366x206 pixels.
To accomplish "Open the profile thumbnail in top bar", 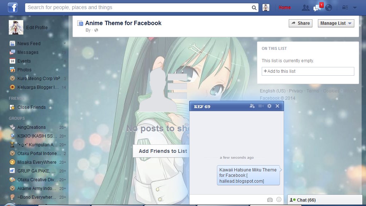I will tap(266, 7).
